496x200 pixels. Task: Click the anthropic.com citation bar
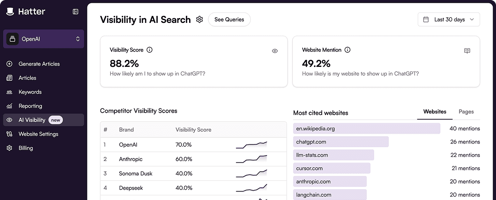(330, 182)
